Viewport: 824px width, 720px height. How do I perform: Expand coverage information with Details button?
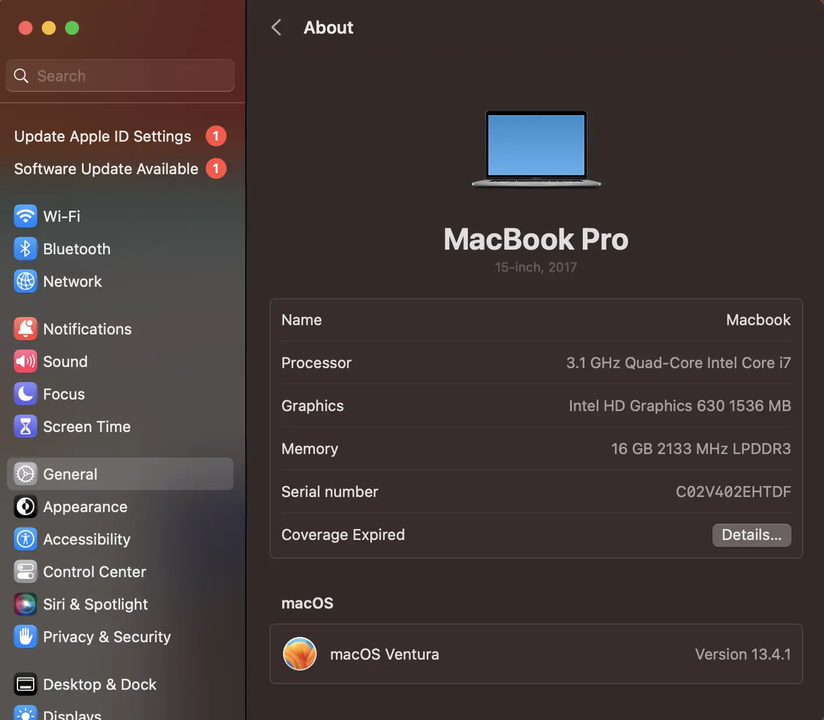pos(751,535)
